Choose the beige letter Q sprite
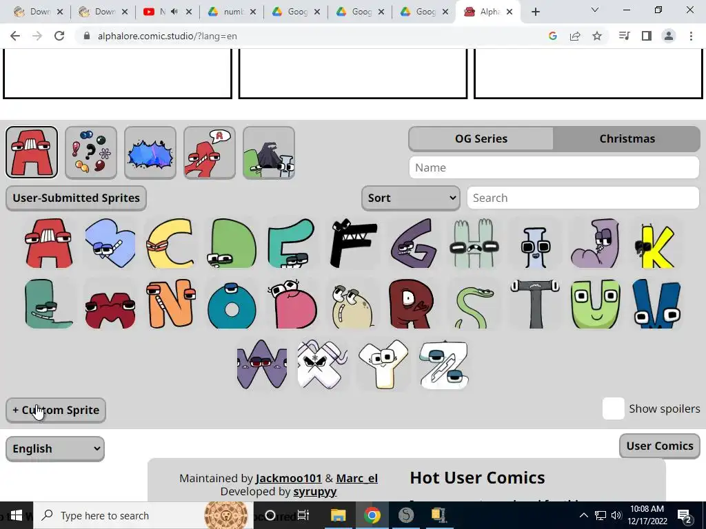The width and height of the screenshot is (706, 529). coord(353,306)
